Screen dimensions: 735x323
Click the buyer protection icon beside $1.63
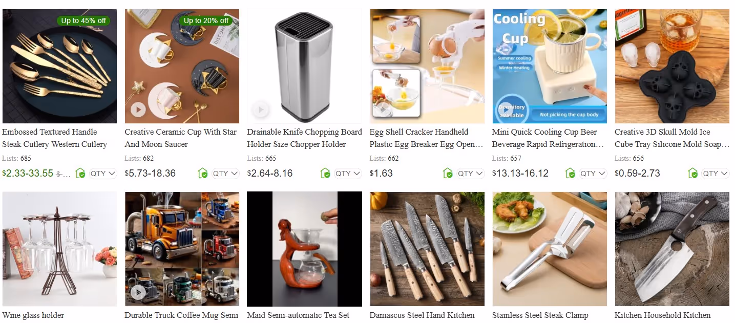(x=448, y=174)
